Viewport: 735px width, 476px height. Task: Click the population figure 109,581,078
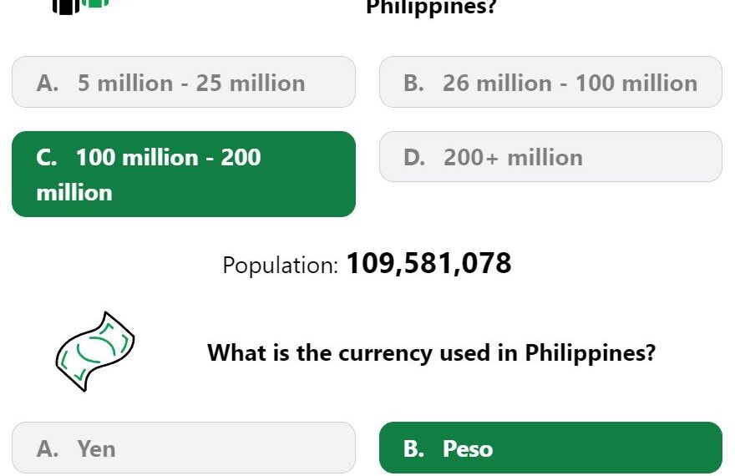[x=428, y=263]
